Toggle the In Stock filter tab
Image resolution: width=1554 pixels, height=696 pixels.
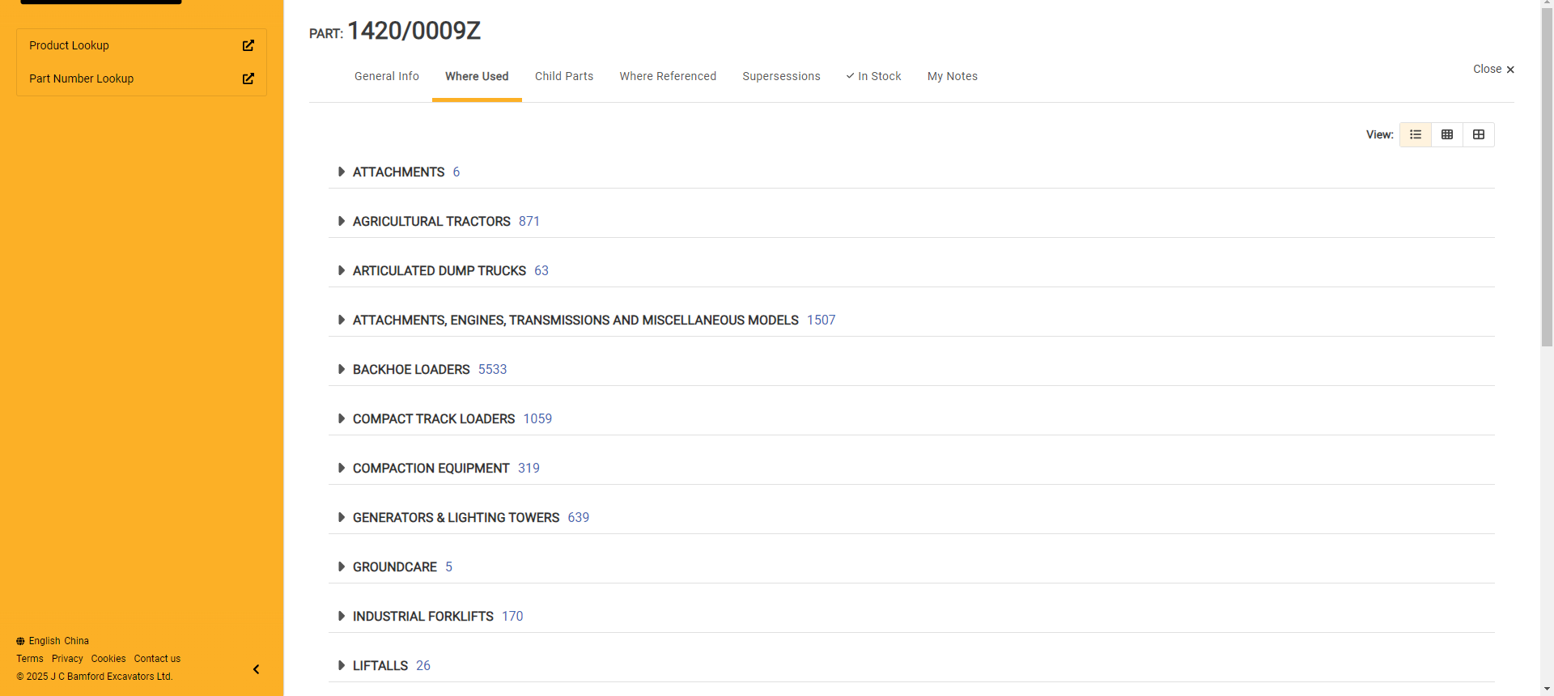[x=873, y=76]
